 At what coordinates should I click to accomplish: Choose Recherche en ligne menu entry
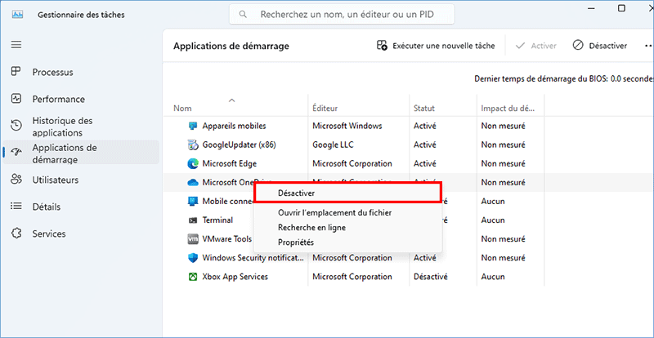point(311,228)
